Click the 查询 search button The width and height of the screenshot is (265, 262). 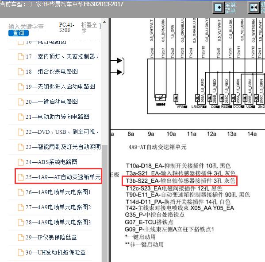[19, 33]
